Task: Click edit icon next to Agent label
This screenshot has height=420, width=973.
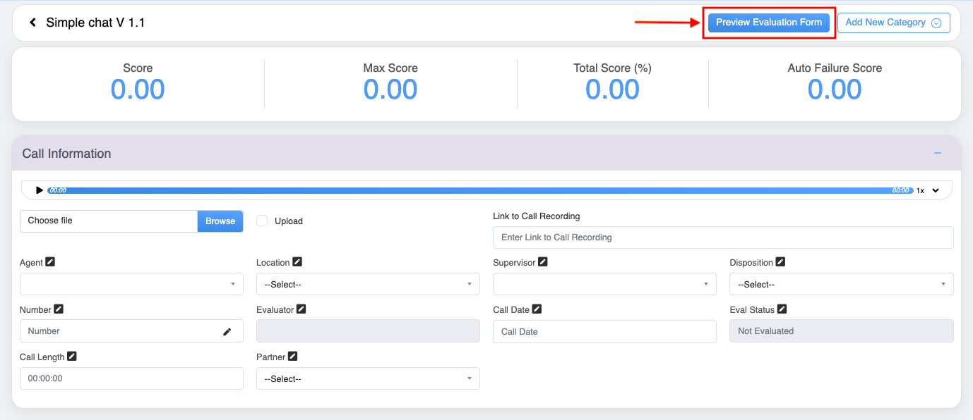Action: click(50, 262)
